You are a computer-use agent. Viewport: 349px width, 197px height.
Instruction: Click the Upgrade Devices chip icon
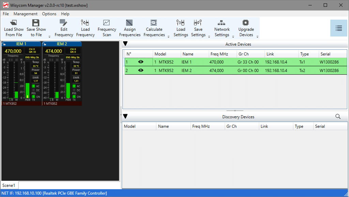point(246,23)
